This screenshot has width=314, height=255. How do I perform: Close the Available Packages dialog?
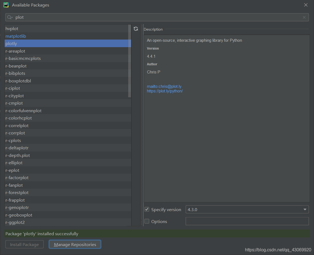pos(306,5)
